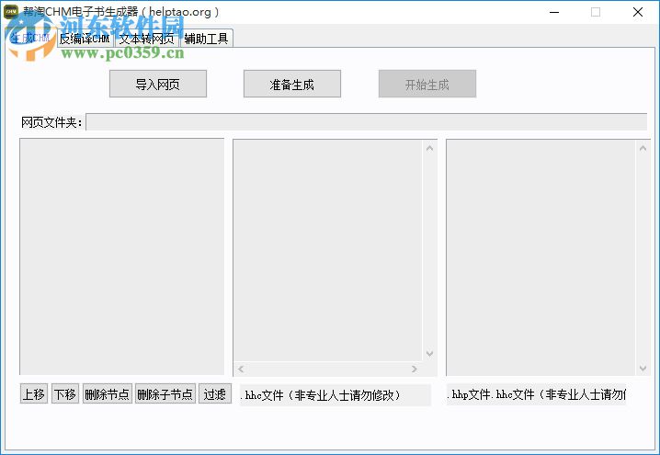Click the right .hhp file text area
Viewport: 660px width, 455px height.
541,257
